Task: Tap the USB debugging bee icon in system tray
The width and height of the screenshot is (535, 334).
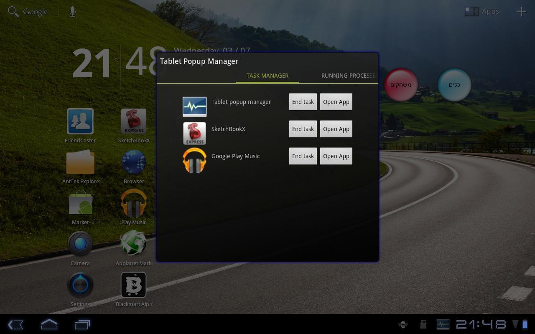Action: [x=403, y=324]
